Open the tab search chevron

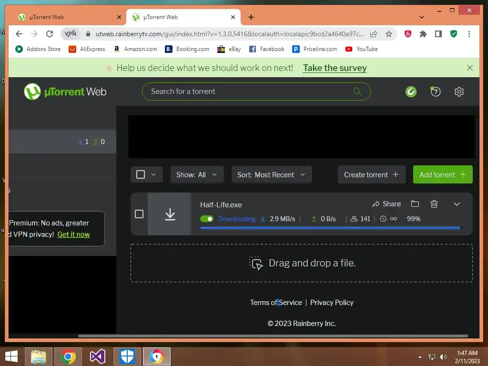point(421,17)
